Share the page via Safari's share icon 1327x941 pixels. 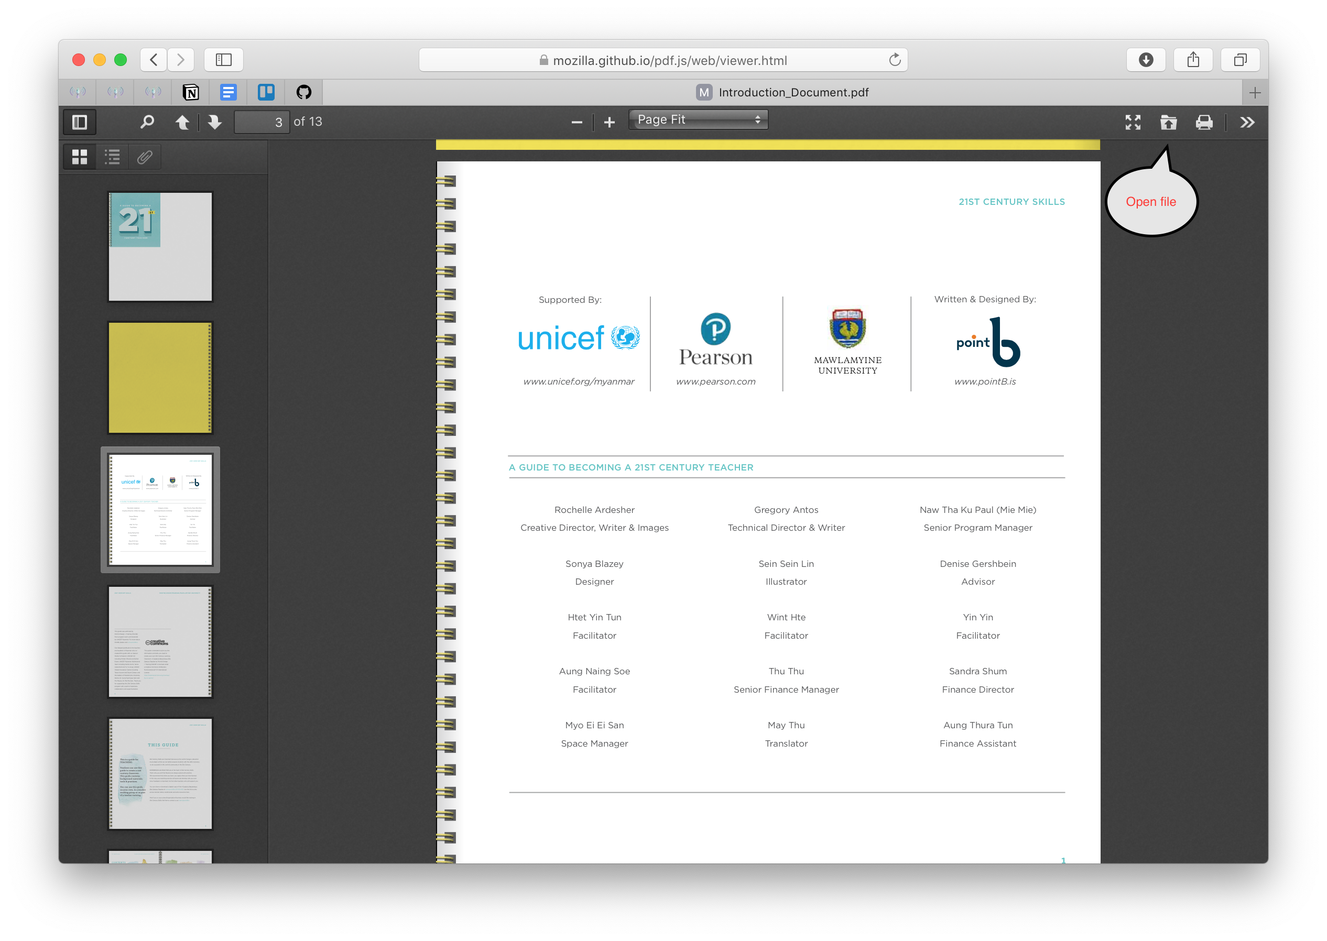pyautogui.click(x=1193, y=60)
